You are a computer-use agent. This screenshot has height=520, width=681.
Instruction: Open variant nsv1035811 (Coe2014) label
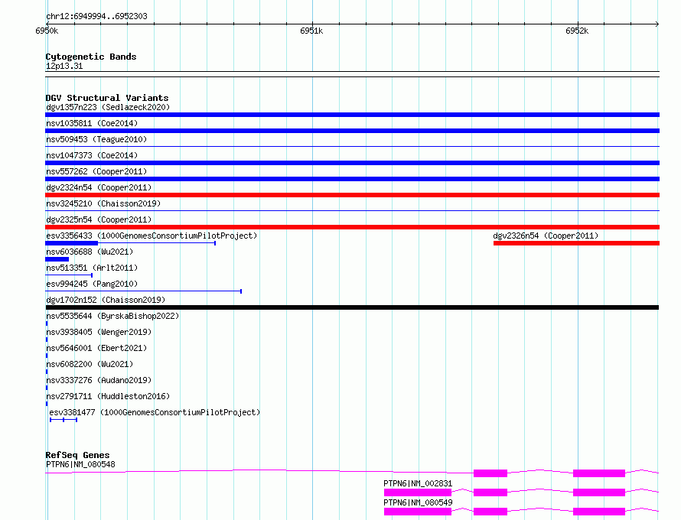(92, 123)
